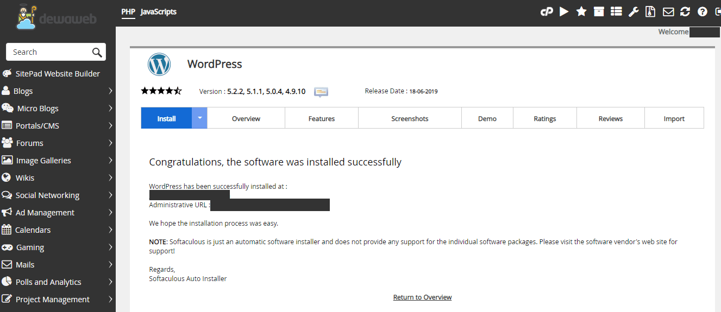The image size is (721, 312).
Task: Click the star rating for WordPress
Action: pos(161,91)
